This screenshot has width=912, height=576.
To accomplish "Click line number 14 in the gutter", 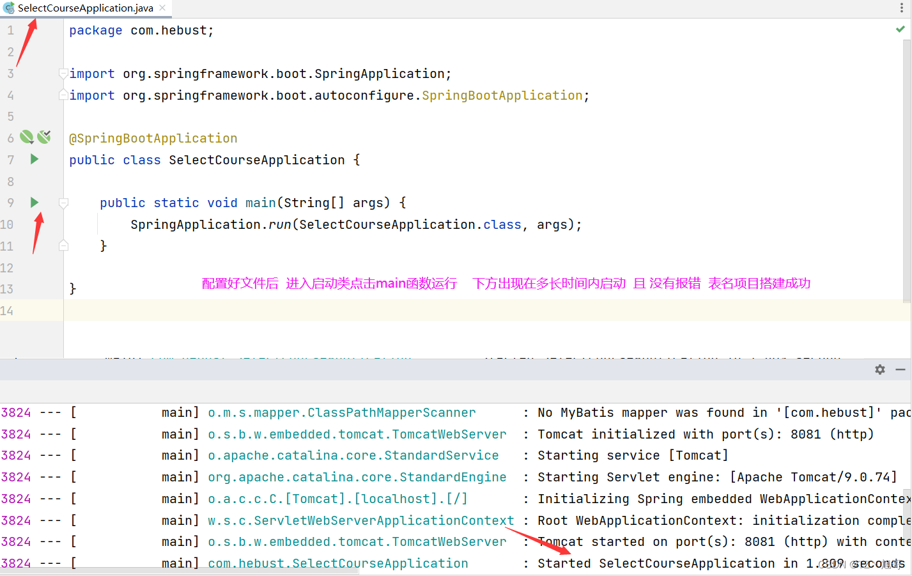I will [7, 311].
